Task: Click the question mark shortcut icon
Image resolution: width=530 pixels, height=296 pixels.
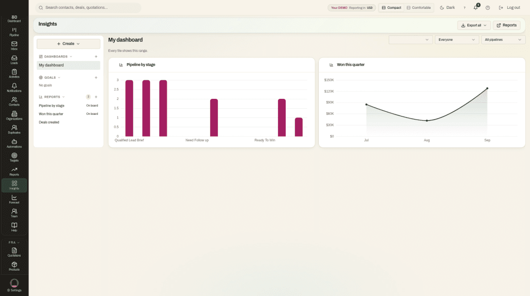Action: 464,8
